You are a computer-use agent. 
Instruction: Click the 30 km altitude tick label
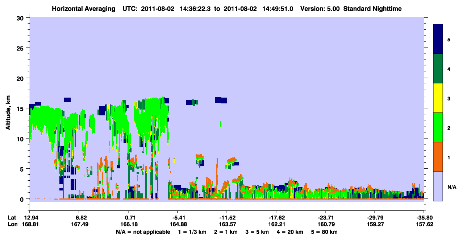21,18
